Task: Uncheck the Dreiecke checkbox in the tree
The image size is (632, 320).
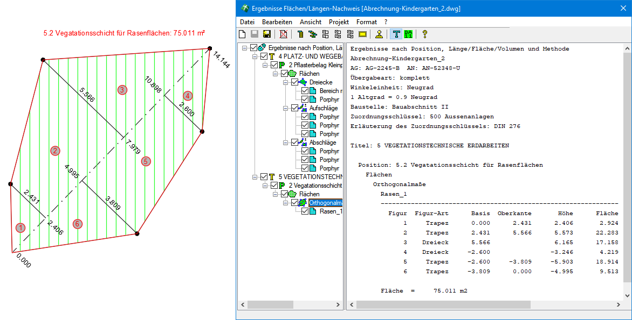Action: point(294,82)
